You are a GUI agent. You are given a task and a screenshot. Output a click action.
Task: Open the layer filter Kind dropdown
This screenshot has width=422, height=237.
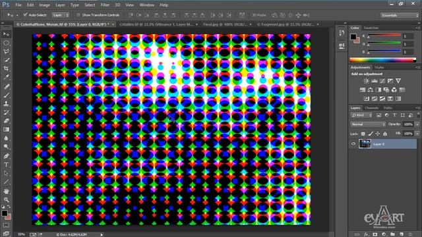point(361,115)
